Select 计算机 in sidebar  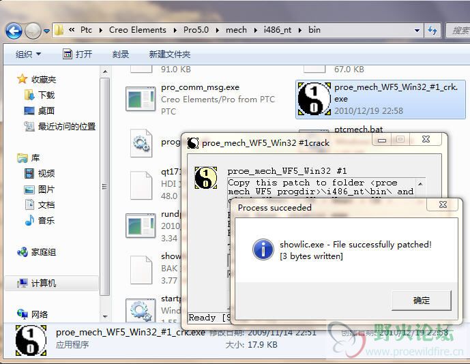44,283
